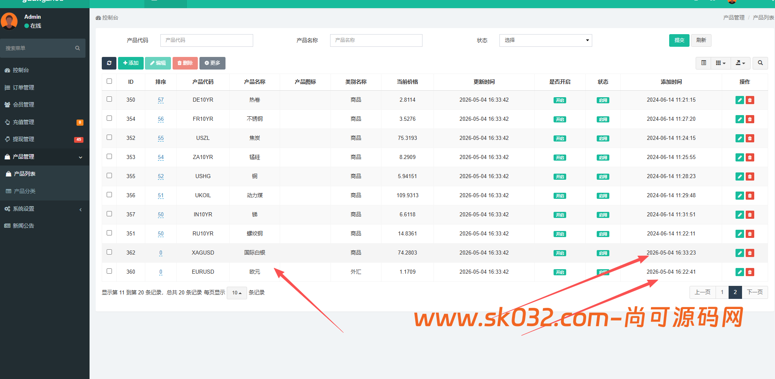Open 控制台 in the sidebar
Image resolution: width=775 pixels, height=379 pixels.
(x=45, y=70)
